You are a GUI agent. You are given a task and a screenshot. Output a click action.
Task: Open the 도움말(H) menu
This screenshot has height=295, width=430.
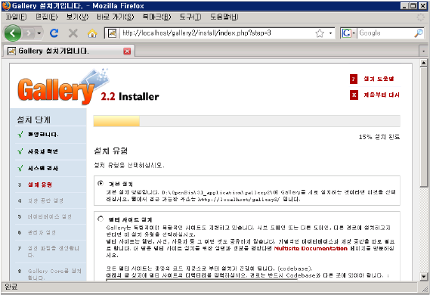pos(224,17)
